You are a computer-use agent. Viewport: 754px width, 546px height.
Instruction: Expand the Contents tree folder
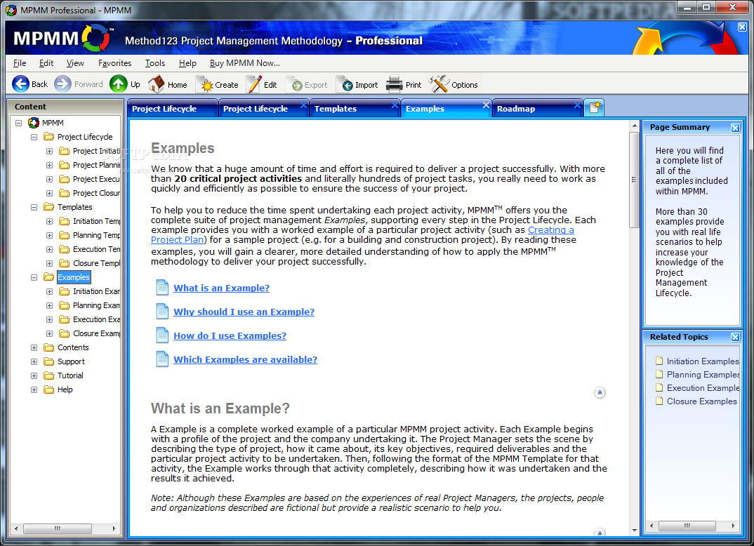pos(34,347)
